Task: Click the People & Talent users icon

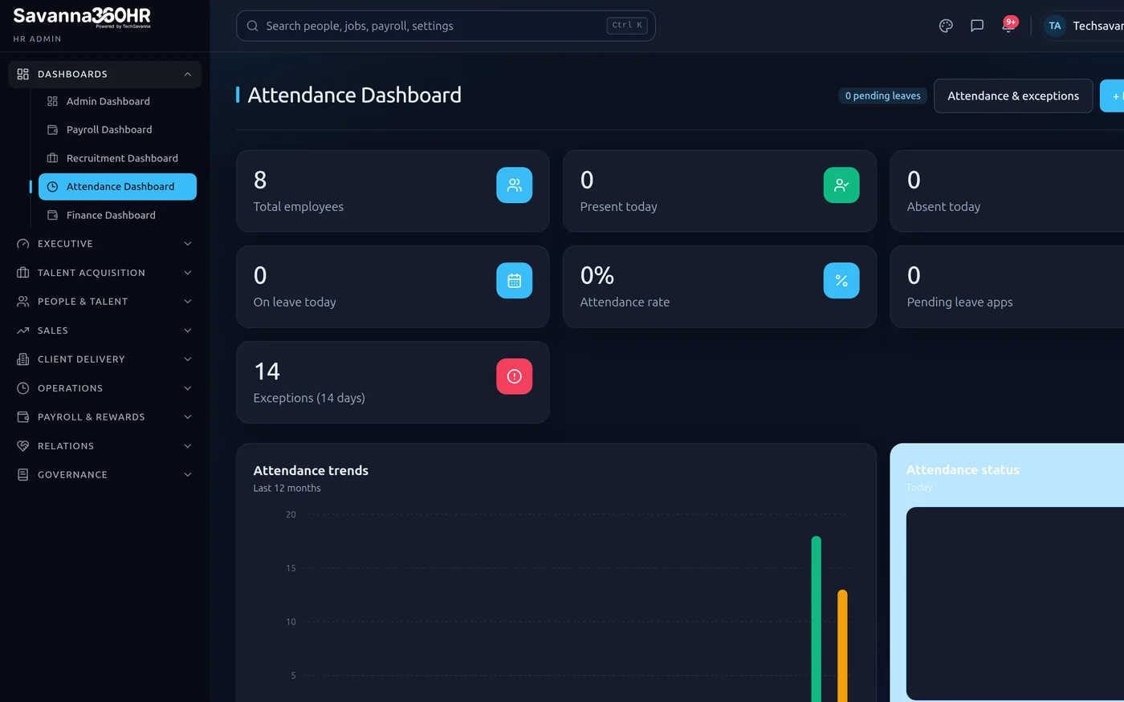Action: tap(22, 302)
